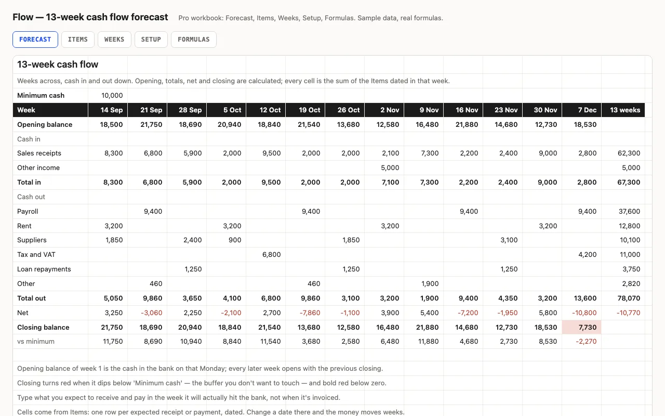Viewport: 665px width, 416px height.
Task: Select Net 5,800 under 30 Nov
Action: point(542,313)
